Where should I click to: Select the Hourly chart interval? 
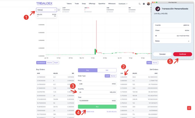pyautogui.click(x=155, y=63)
